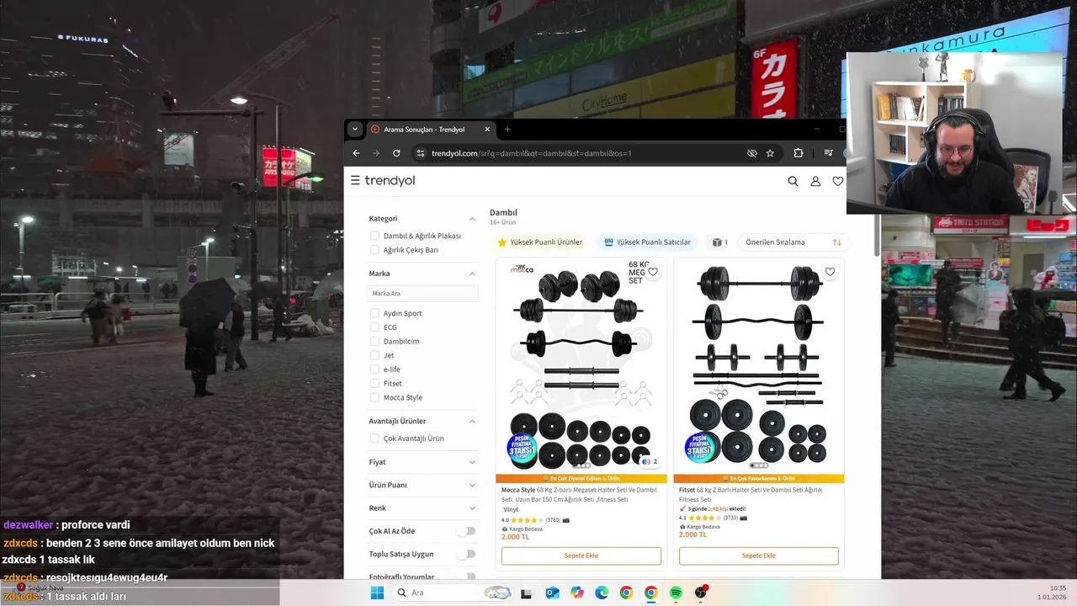Check the Fitset brand filter
The image size is (1077, 606).
tap(374, 383)
